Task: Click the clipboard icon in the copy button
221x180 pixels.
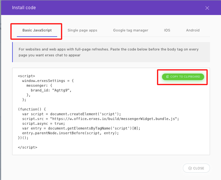Action: click(167, 77)
